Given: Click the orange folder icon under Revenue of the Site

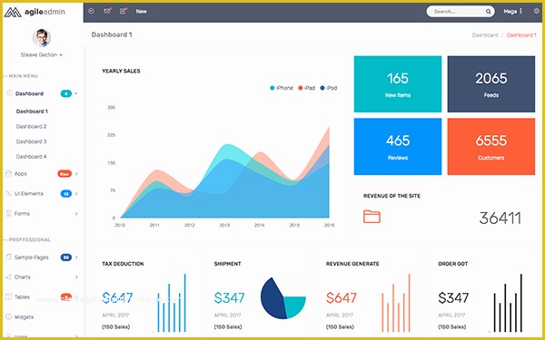Looking at the screenshot, I should point(372,217).
